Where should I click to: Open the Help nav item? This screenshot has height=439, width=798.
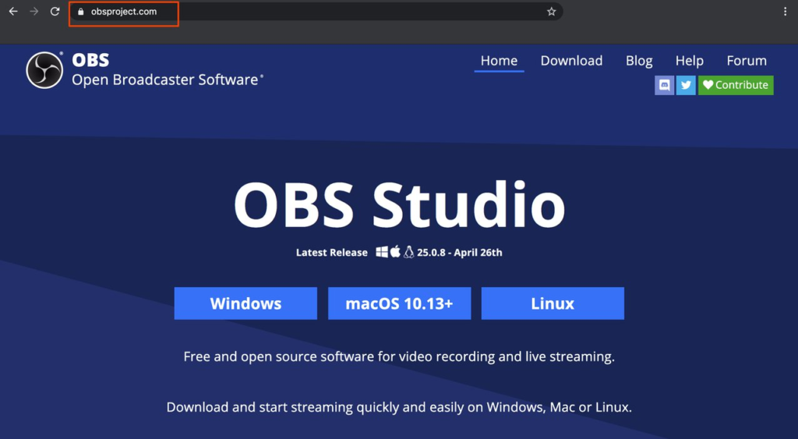pyautogui.click(x=689, y=61)
